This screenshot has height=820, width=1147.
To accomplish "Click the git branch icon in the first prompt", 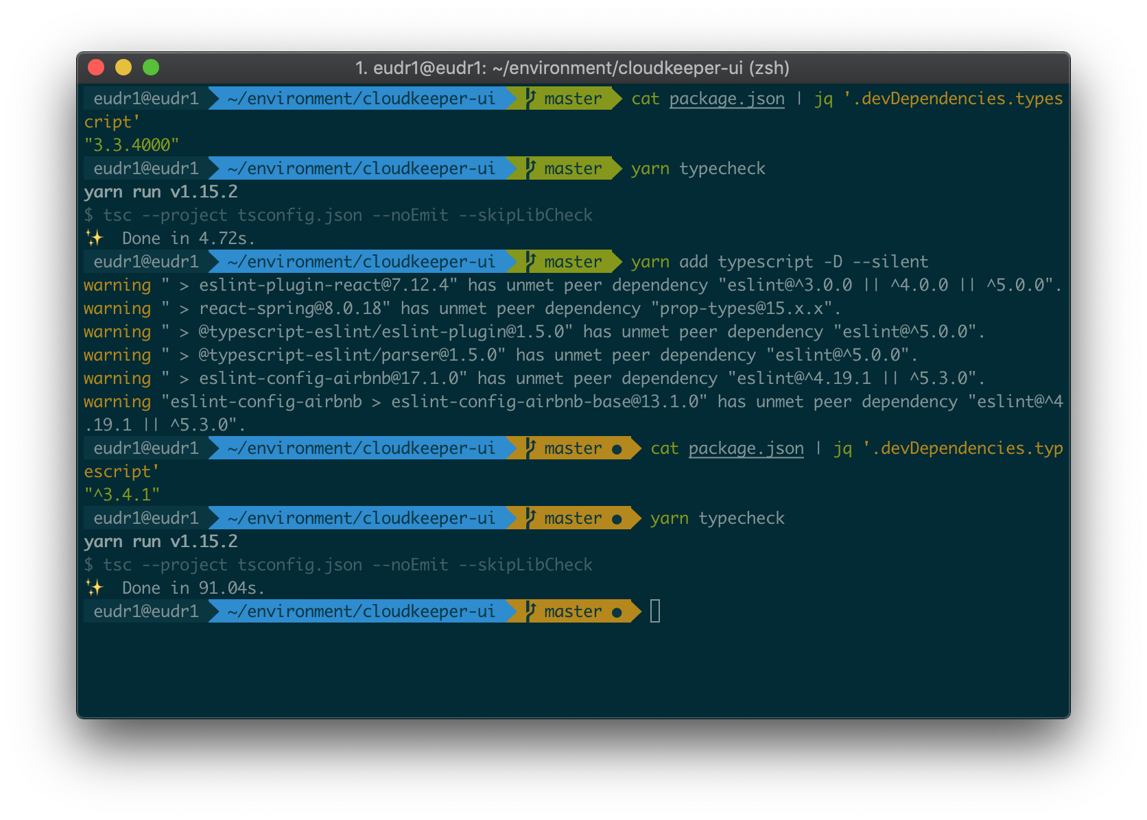I will coord(530,99).
